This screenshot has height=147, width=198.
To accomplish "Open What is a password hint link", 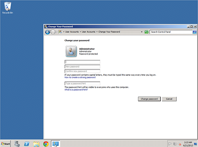I will [x=76, y=90].
